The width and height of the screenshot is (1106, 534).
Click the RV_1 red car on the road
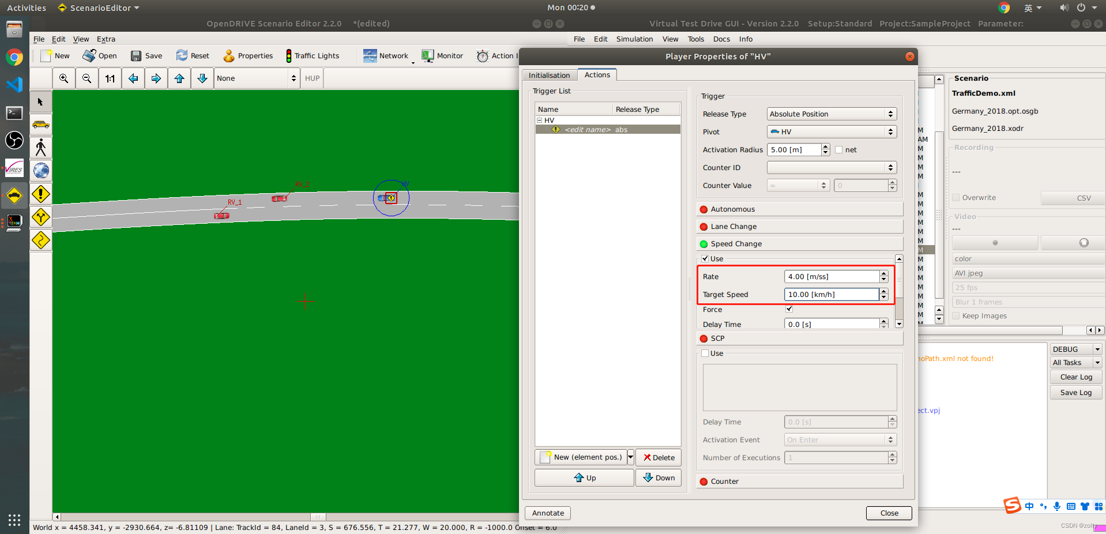(221, 216)
